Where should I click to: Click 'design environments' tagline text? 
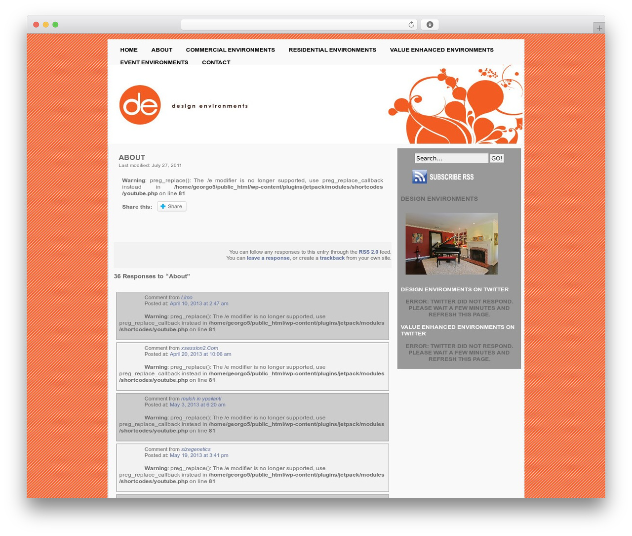(210, 106)
